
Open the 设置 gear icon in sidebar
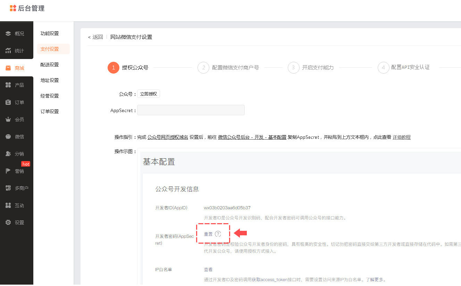click(x=8, y=222)
